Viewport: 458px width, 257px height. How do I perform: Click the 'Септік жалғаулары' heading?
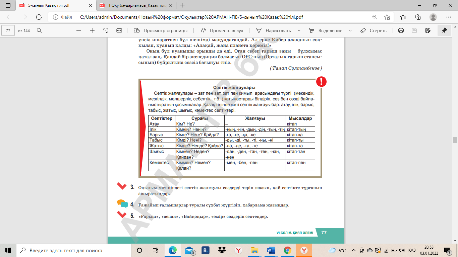pos(234,88)
